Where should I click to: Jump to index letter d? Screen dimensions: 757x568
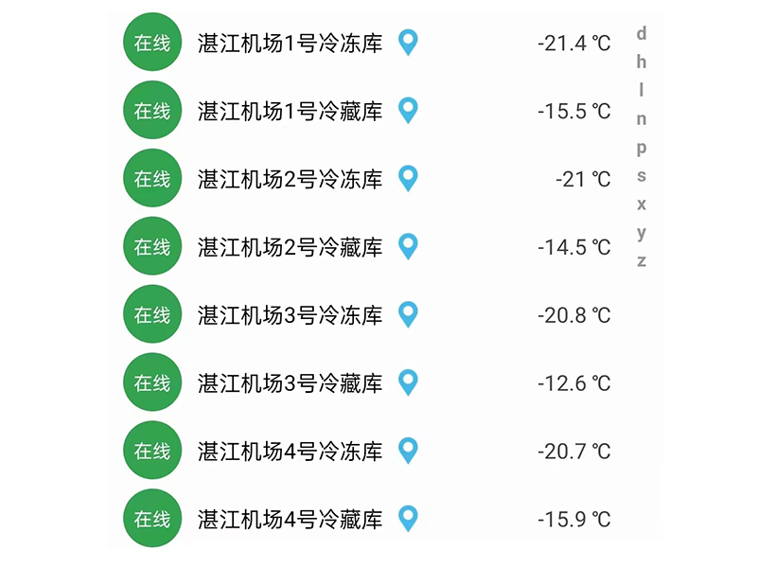coord(642,34)
